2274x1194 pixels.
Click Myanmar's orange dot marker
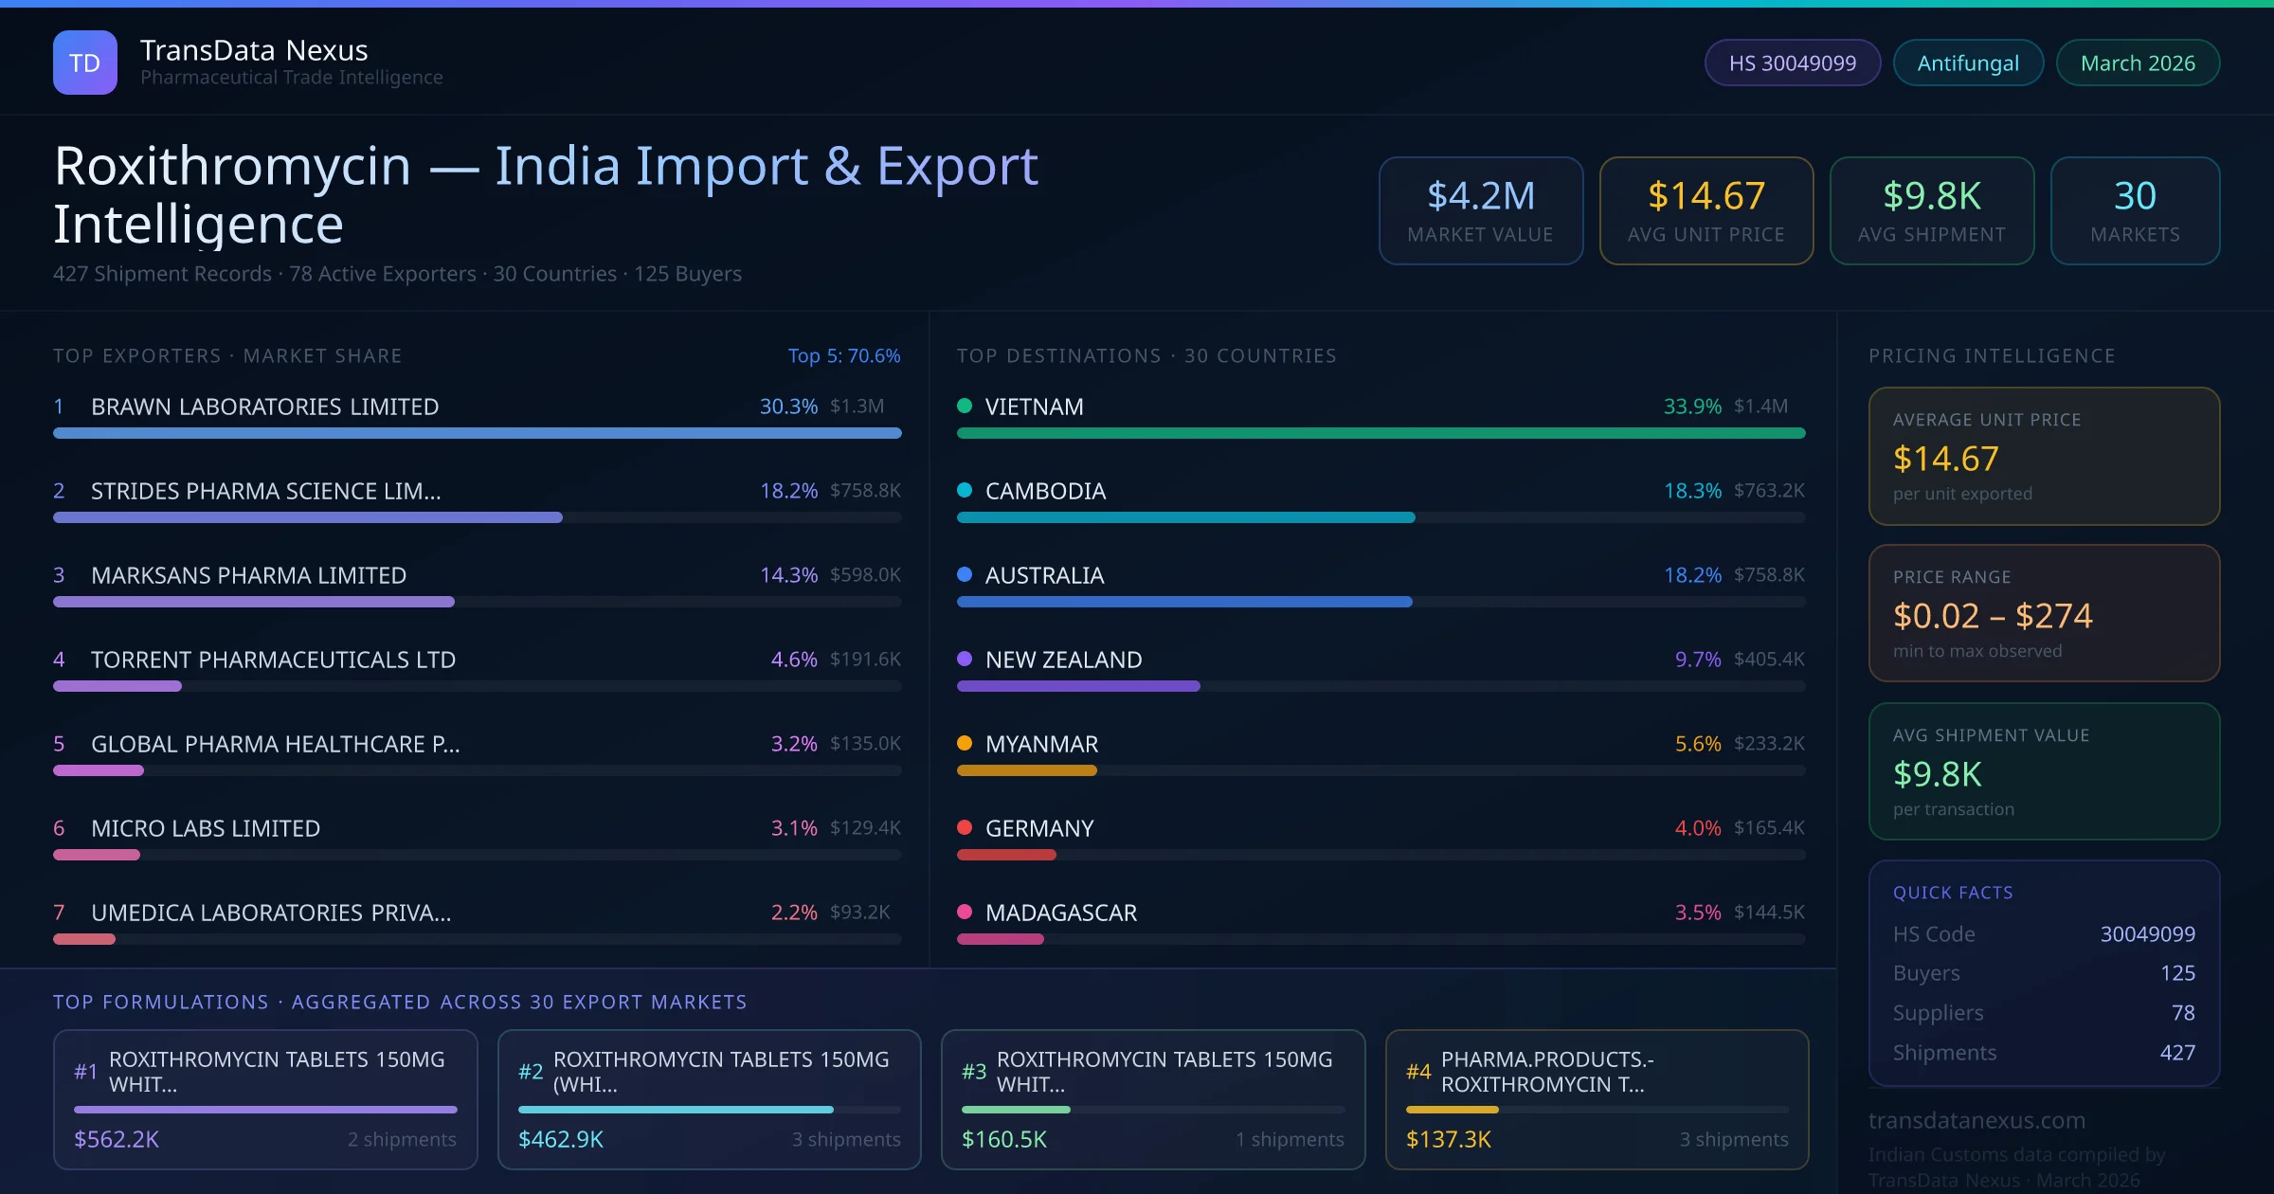(x=965, y=744)
